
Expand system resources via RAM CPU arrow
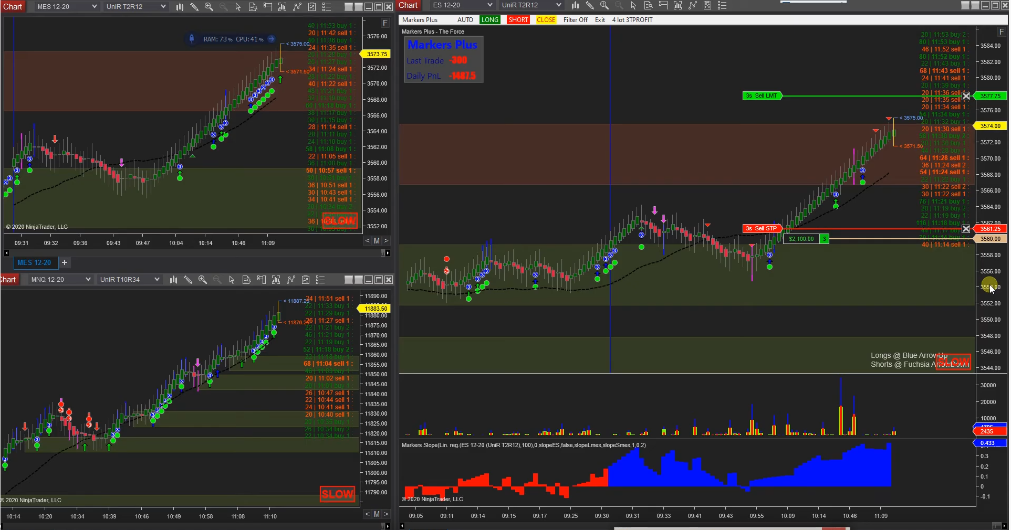(x=271, y=39)
